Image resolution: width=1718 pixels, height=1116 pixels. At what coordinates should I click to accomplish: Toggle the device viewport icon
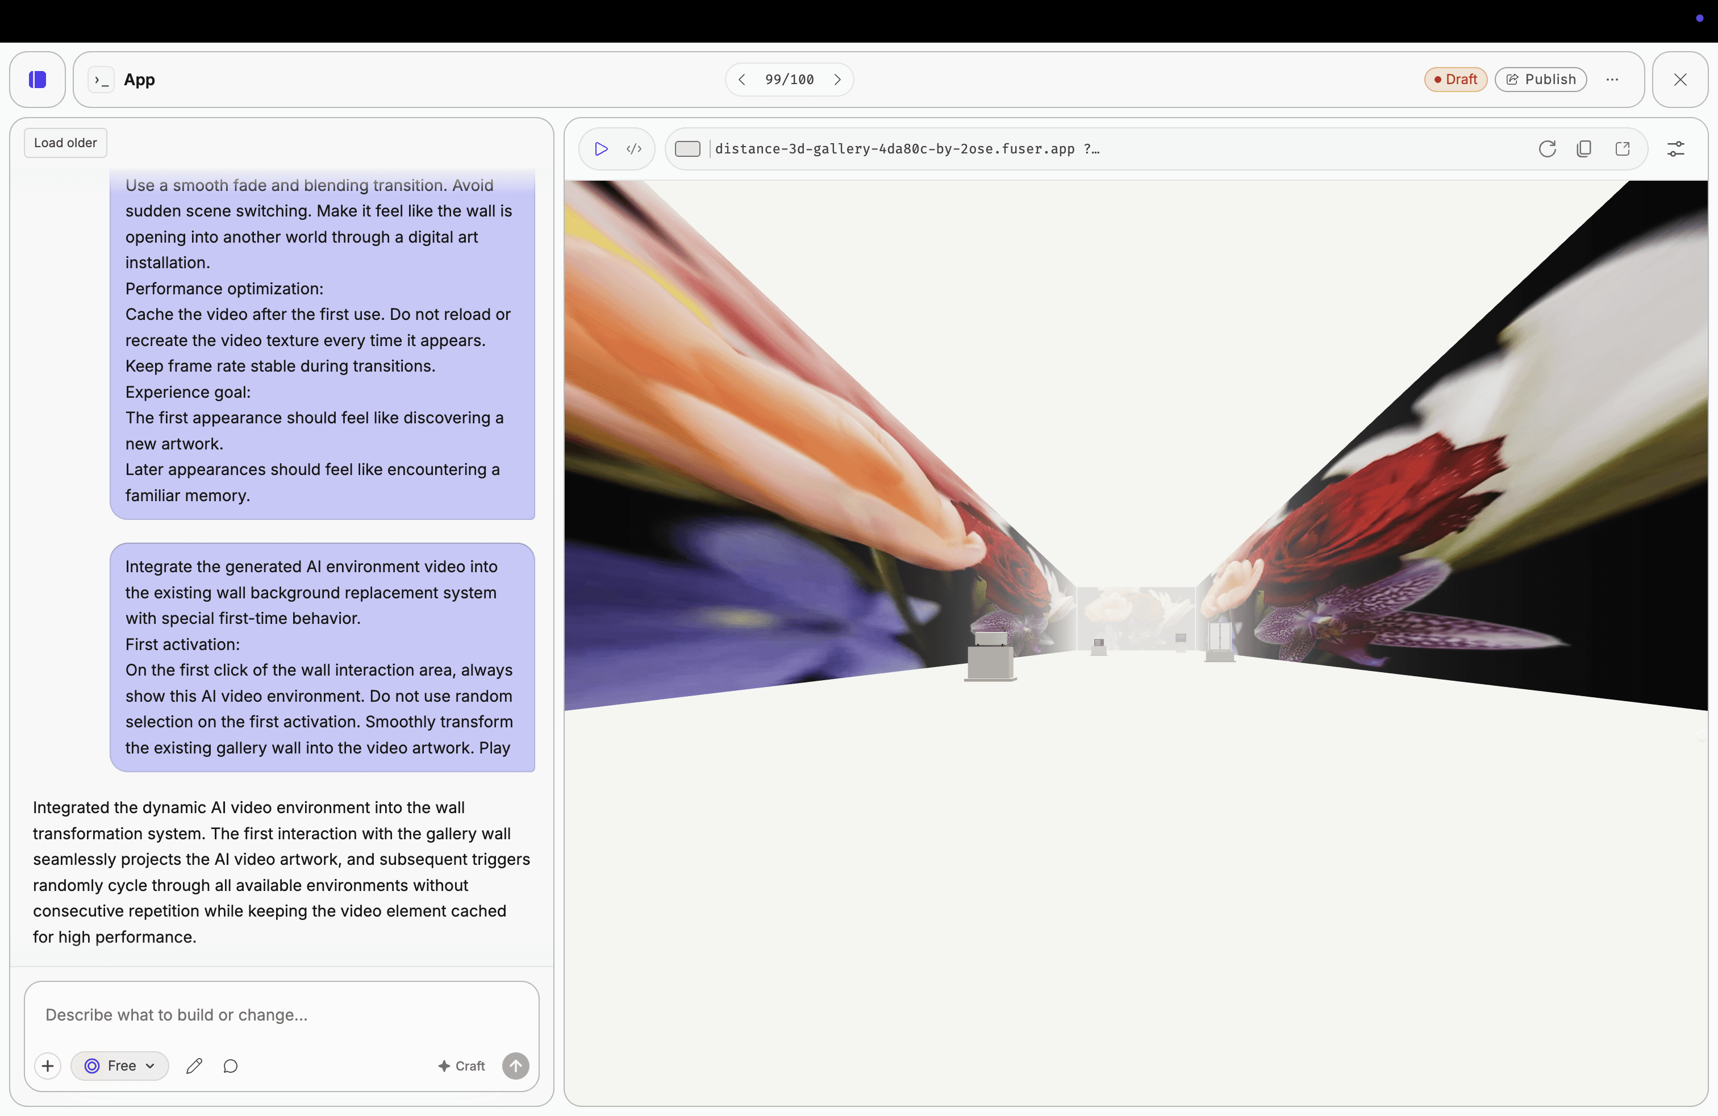[687, 149]
